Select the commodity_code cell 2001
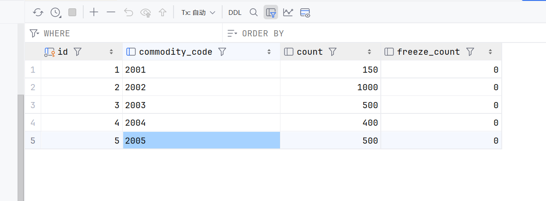This screenshot has height=201, width=546. (x=201, y=70)
